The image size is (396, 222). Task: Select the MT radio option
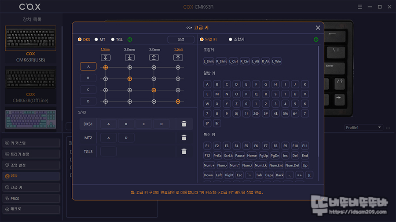(100, 40)
